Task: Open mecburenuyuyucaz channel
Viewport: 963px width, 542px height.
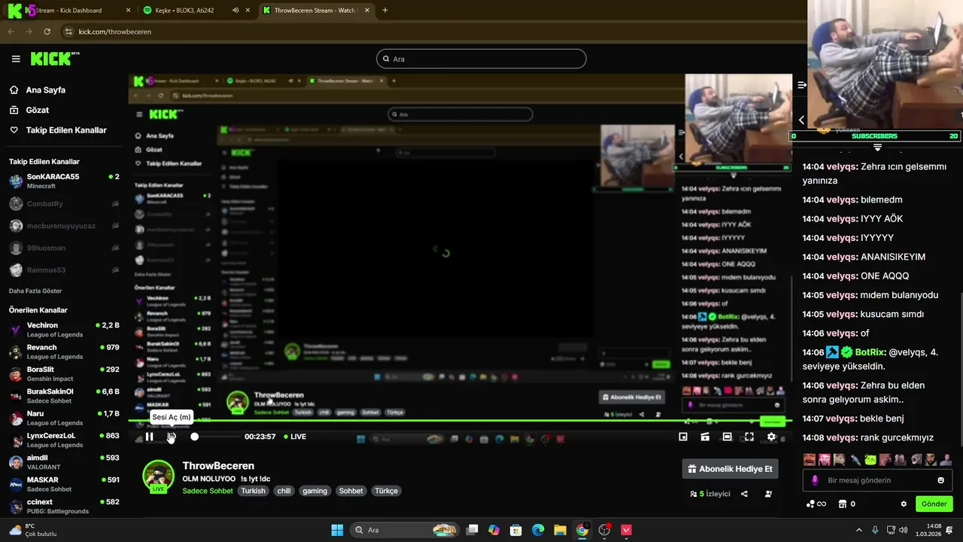Action: [64, 226]
